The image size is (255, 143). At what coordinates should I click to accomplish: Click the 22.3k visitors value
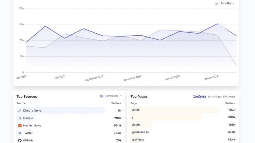(x=117, y=133)
